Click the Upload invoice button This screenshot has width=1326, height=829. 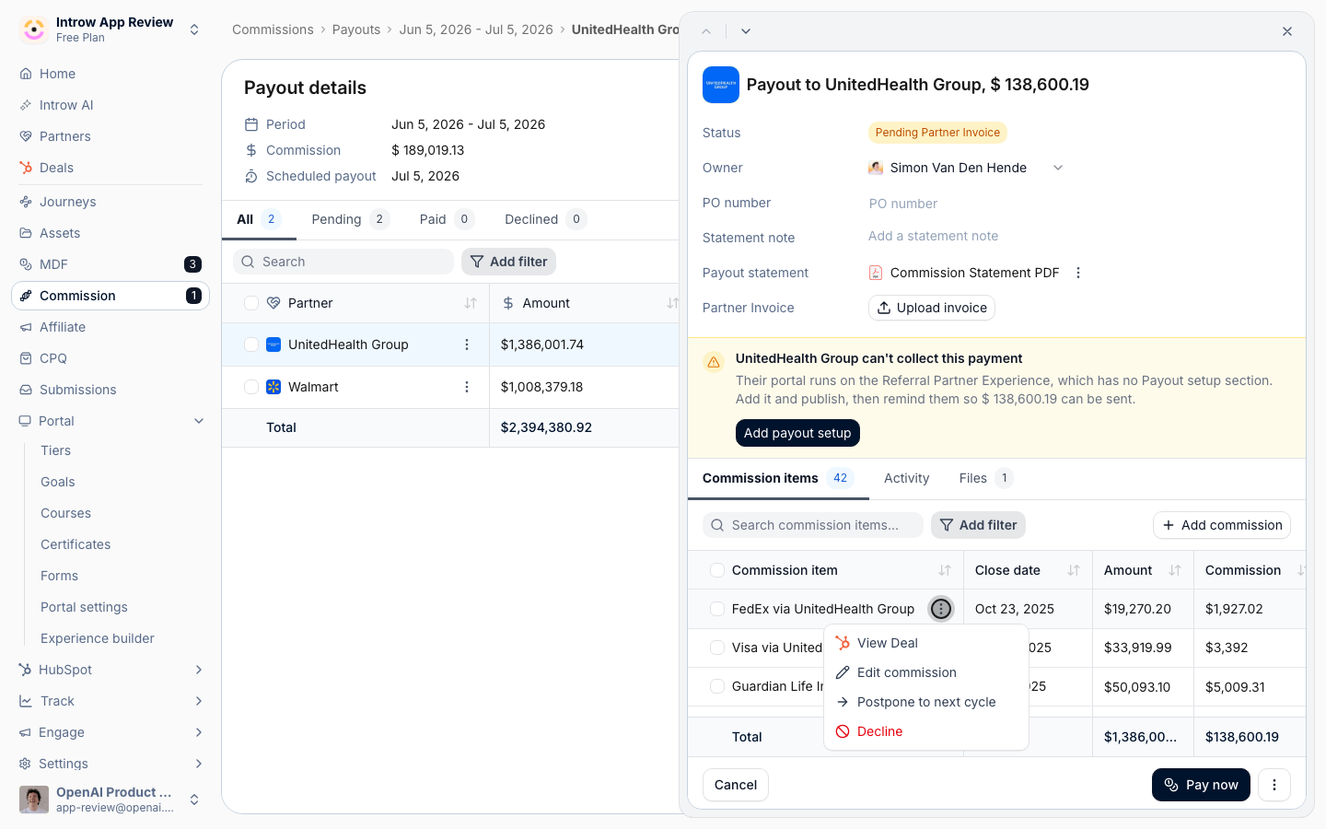pos(932,308)
